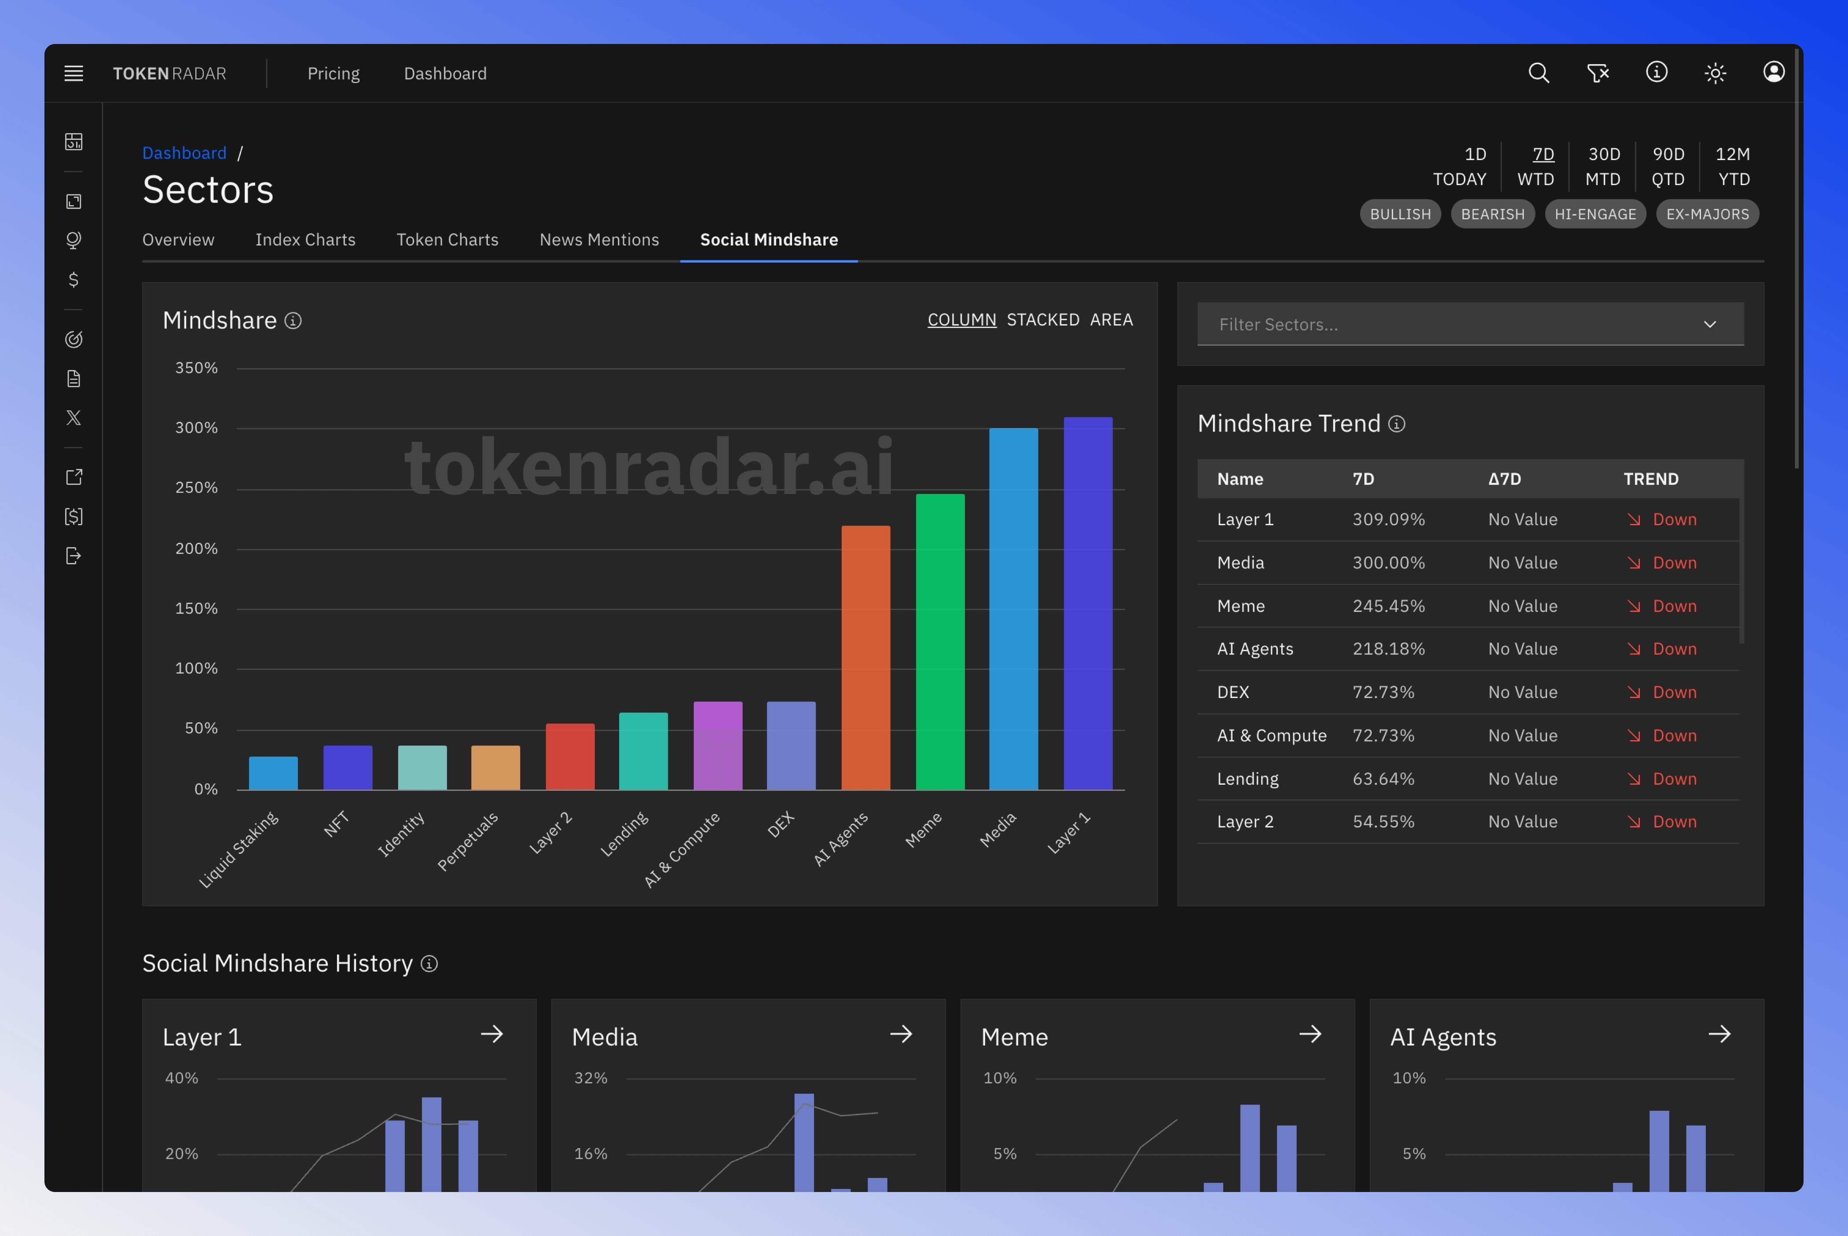This screenshot has height=1236, width=1848.
Task: Select the 1D TODAY time range
Action: [1459, 166]
